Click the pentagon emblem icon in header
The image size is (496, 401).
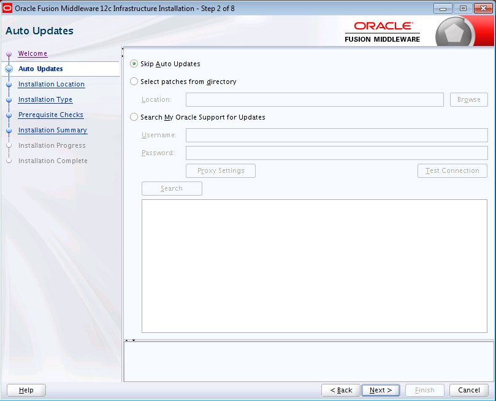point(454,32)
